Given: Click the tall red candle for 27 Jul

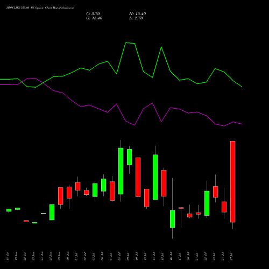Looking at the screenshot, I should (x=233, y=182).
